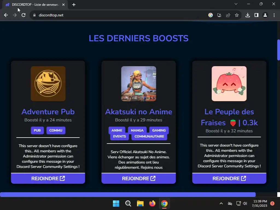Image resolution: width=280 pixels, height=210 pixels.
Task: Open File Explorer from taskbar
Action: 140,203
